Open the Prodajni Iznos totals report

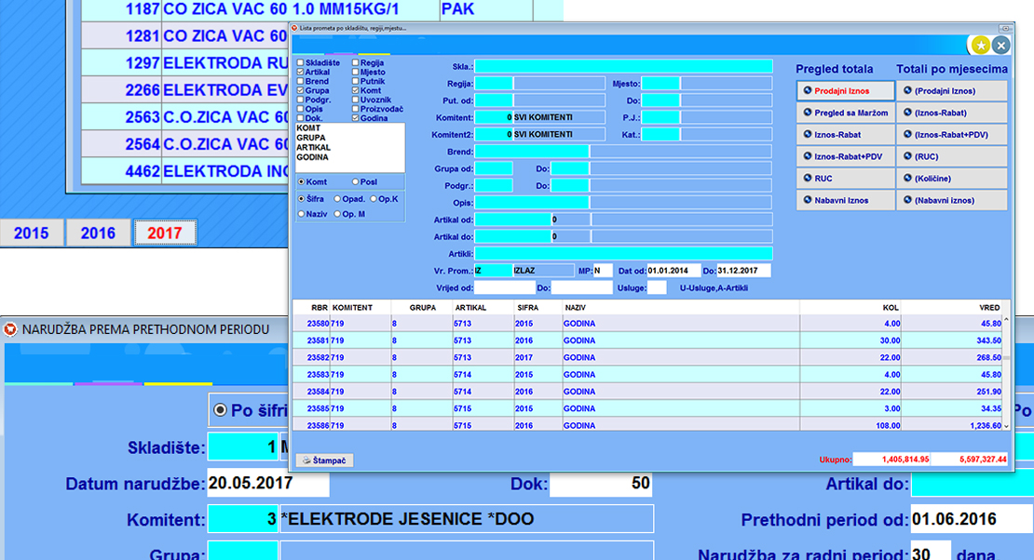[845, 91]
